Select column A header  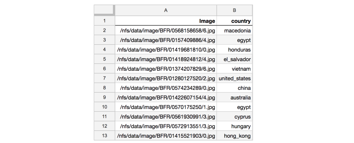pyautogui.click(x=166, y=10)
